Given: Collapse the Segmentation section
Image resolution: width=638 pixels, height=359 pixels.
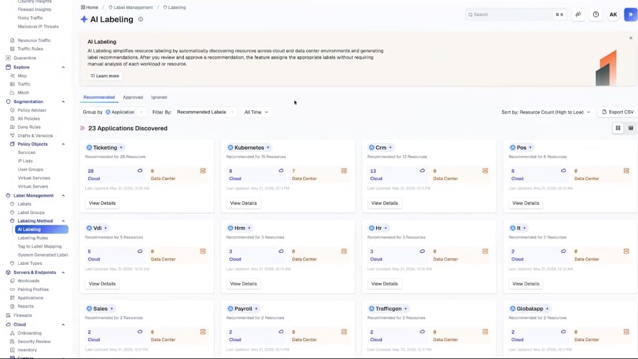Looking at the screenshot, I should click(x=63, y=102).
